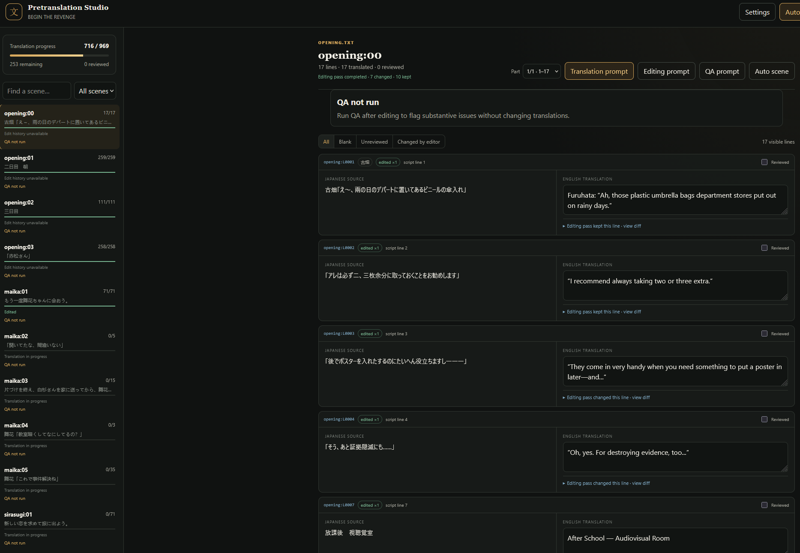Screen dimensions: 800x553
Task: Click the Auto scene button
Action: pos(771,71)
